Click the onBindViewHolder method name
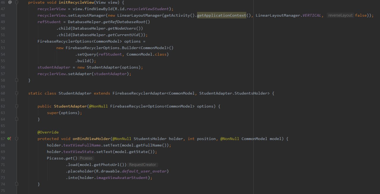The image size is (380, 194). tap(91, 139)
